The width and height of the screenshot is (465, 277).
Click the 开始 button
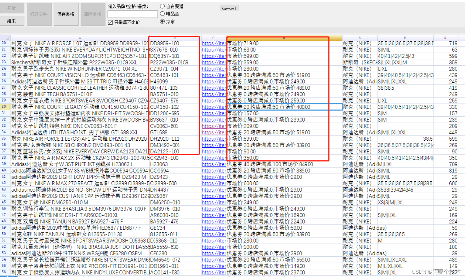(x=12, y=8)
